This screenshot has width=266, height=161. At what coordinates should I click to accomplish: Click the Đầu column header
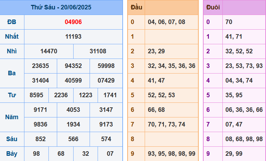pos(136,7)
